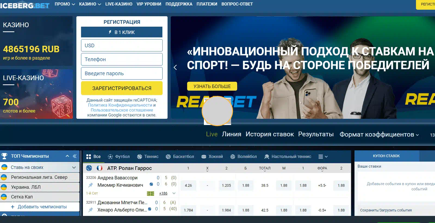The height and width of the screenshot is (223, 435).
Task: Select the USD currency field
Action: point(122,45)
